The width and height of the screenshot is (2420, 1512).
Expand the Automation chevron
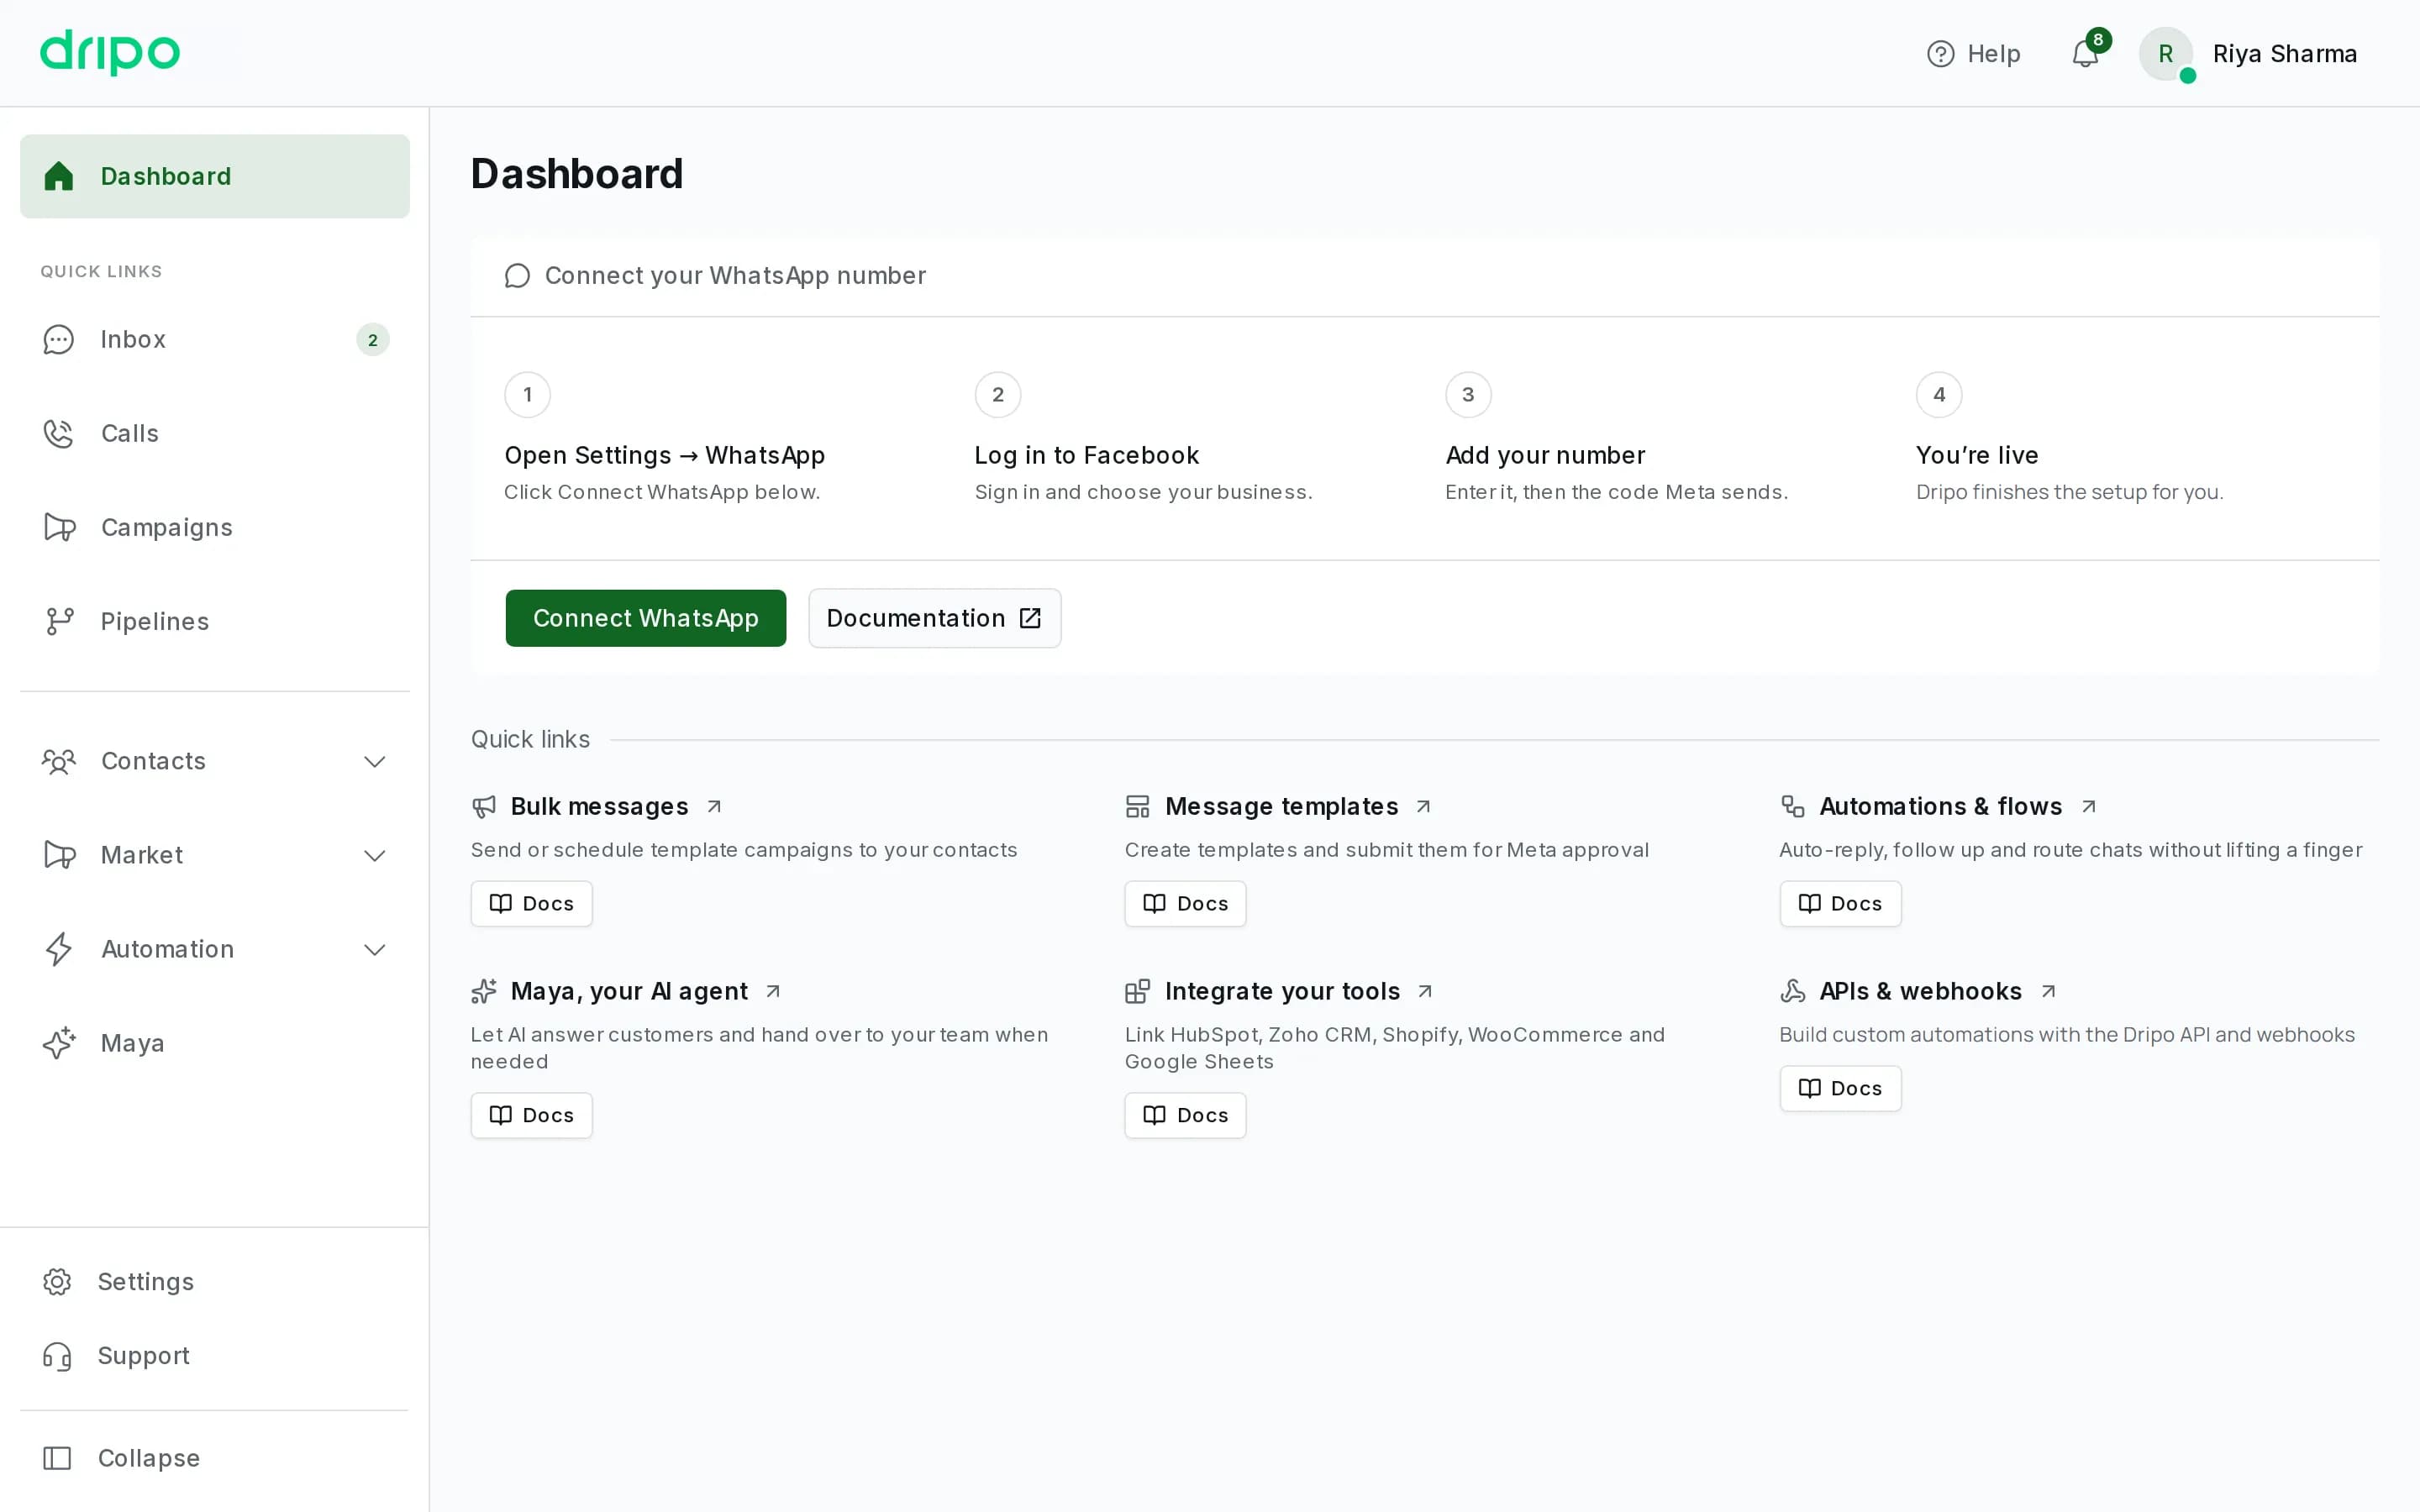click(x=375, y=950)
